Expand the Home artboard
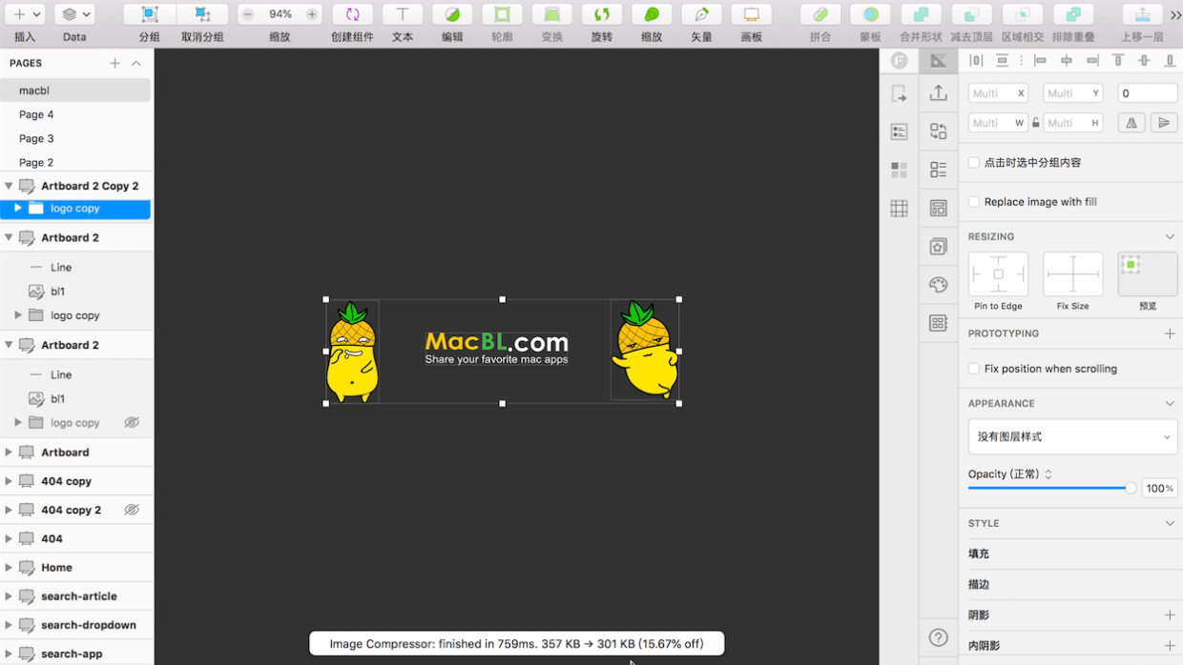 click(9, 567)
